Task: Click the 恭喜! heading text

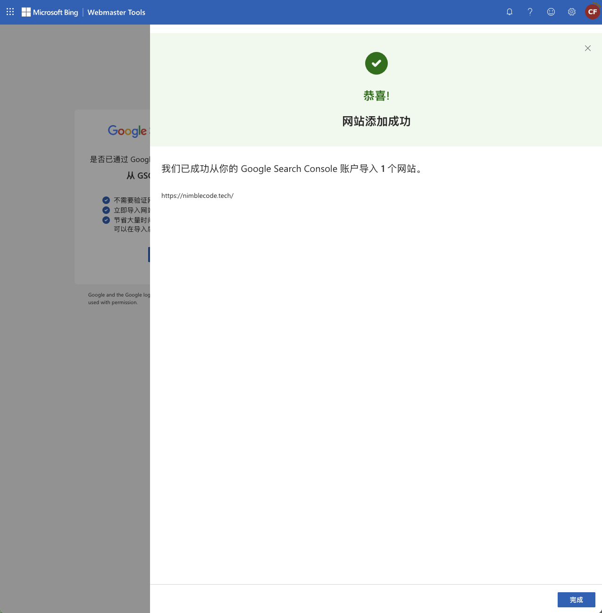Action: pyautogui.click(x=376, y=96)
